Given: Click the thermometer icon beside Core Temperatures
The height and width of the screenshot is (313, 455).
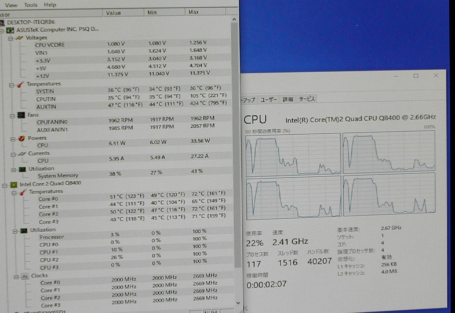Looking at the screenshot, I should (x=23, y=192).
